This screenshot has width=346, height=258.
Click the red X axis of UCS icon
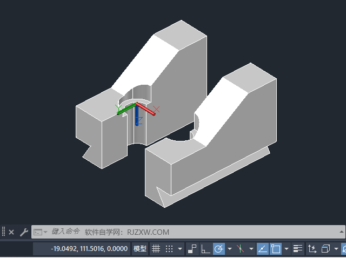(146, 109)
